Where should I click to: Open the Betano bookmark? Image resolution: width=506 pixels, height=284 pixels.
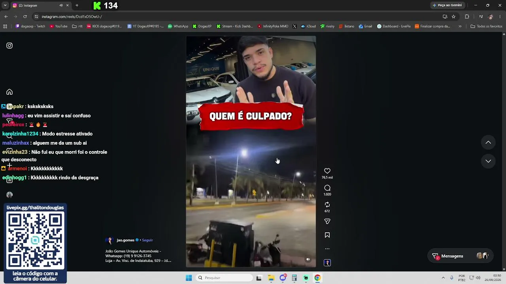[346, 26]
